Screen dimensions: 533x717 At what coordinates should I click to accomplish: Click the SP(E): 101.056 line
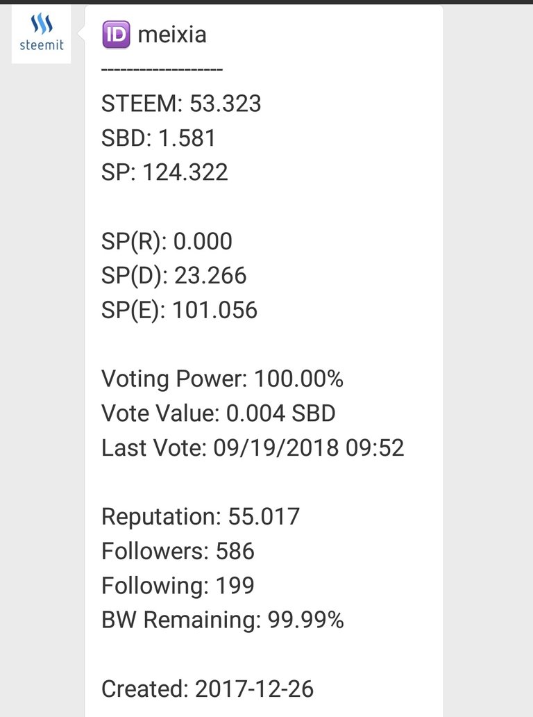pos(179,310)
